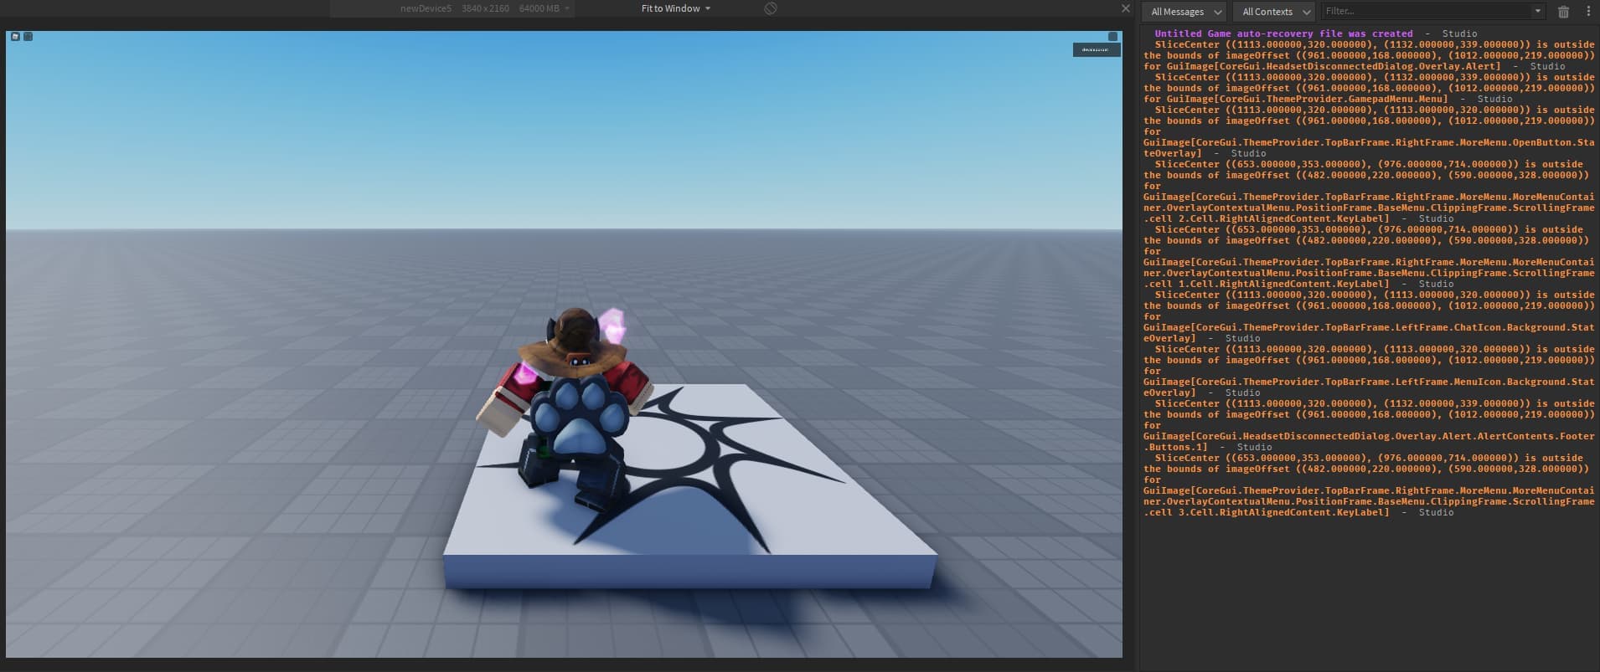This screenshot has width=1600, height=672.
Task: Select the log line ending with cell 3.Cell.RightAlignedContent.KeyLabel]
Action: pyautogui.click(x=1369, y=485)
